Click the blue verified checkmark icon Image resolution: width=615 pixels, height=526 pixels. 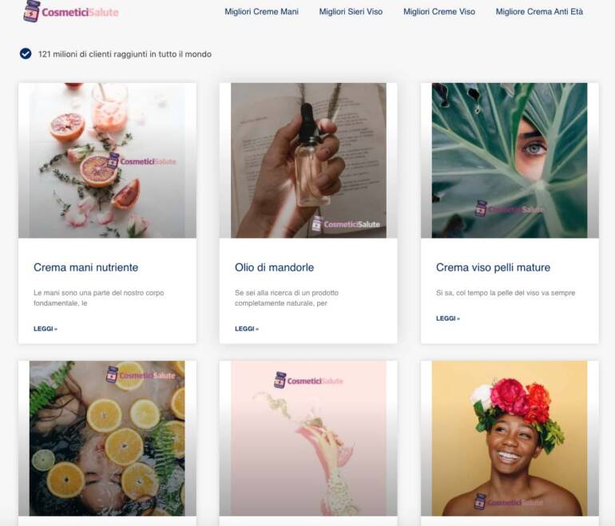point(26,53)
